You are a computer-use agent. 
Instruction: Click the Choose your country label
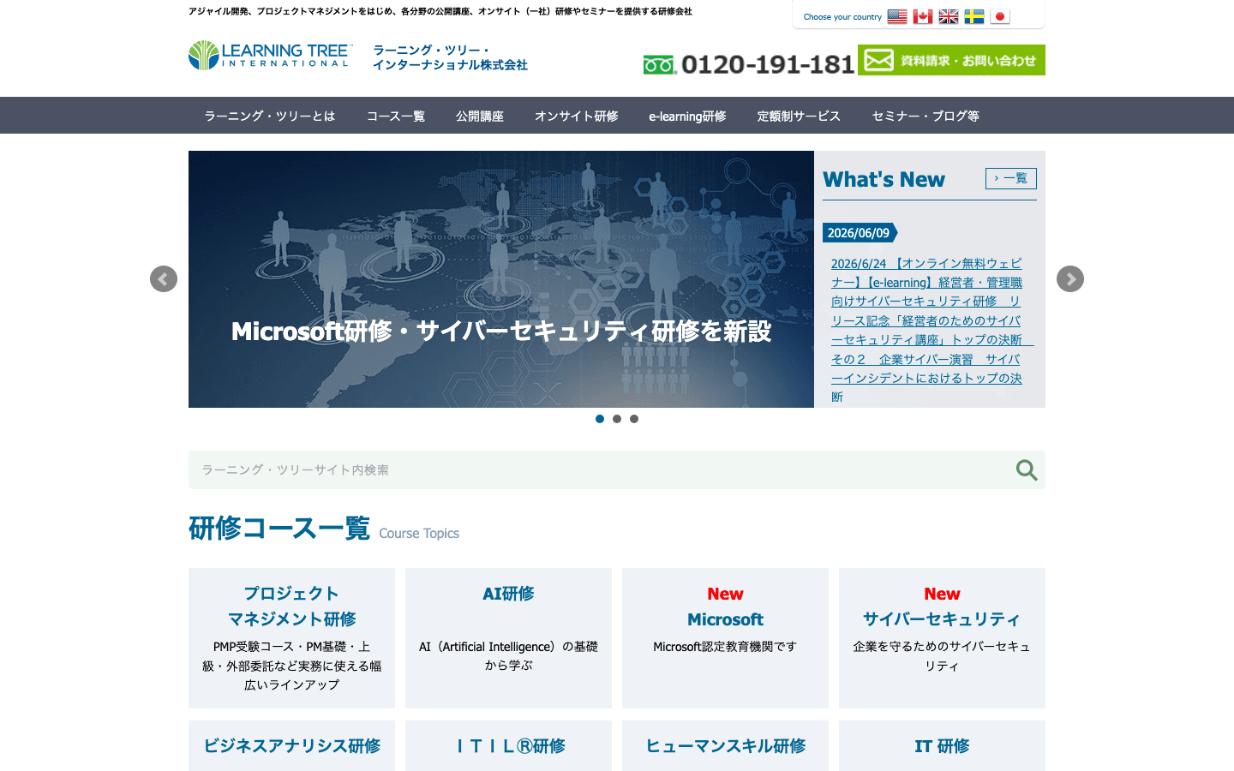[x=842, y=17]
